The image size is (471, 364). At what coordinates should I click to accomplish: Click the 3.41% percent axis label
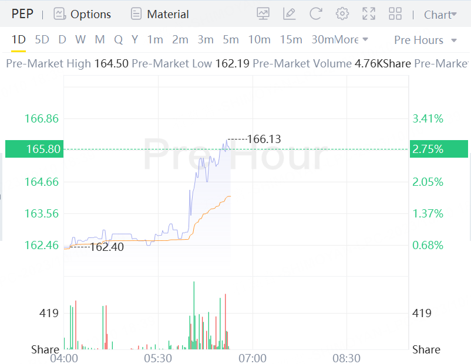click(428, 118)
